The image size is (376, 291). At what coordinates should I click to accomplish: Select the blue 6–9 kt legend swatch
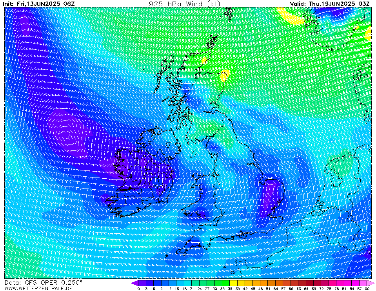pyautogui.click(x=158, y=283)
